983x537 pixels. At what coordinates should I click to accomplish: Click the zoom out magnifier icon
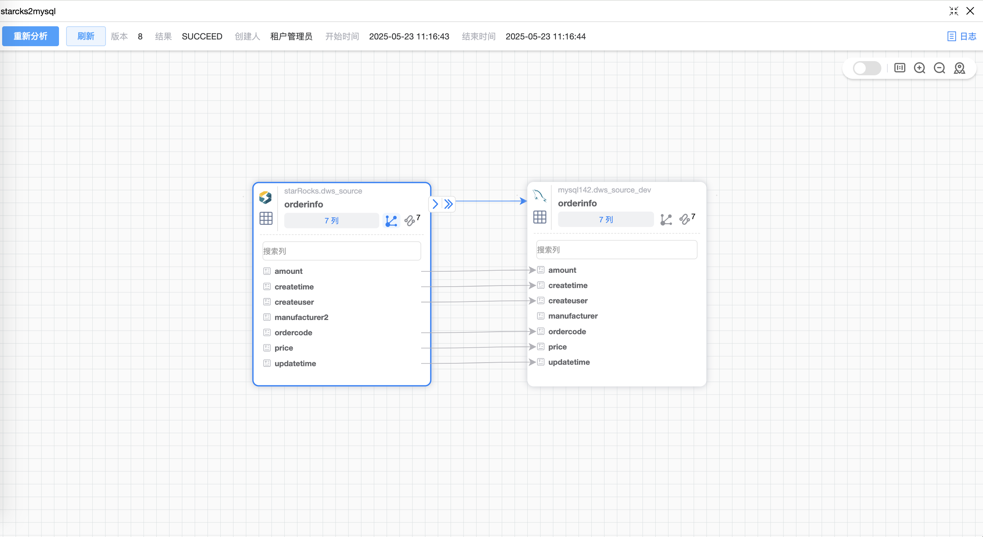point(939,68)
